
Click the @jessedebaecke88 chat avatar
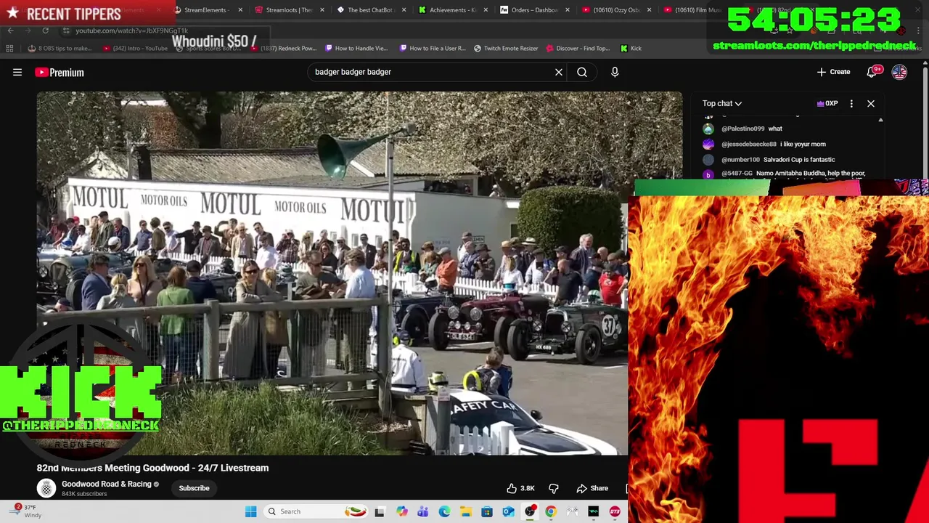pos(708,144)
